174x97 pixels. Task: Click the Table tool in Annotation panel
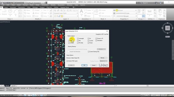pos(88,16)
